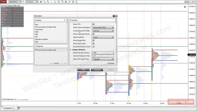Open Show Volume Histogram dropdown
The height and width of the screenshot is (111, 197).
(x=103, y=27)
